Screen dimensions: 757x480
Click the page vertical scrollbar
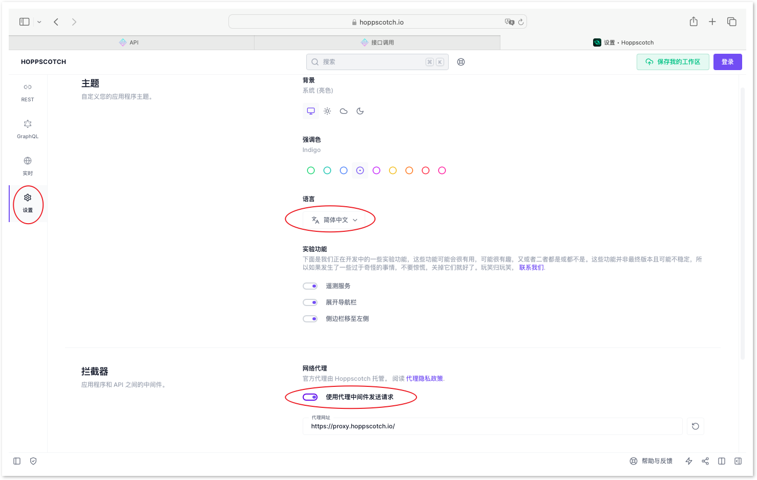click(x=743, y=223)
